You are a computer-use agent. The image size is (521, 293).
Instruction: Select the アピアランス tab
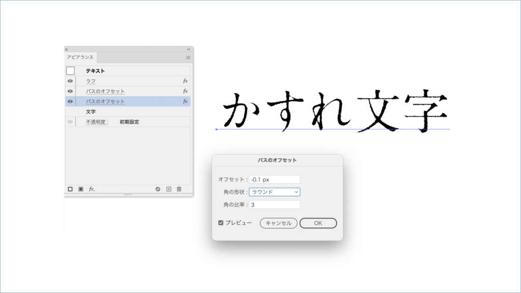[x=80, y=57]
